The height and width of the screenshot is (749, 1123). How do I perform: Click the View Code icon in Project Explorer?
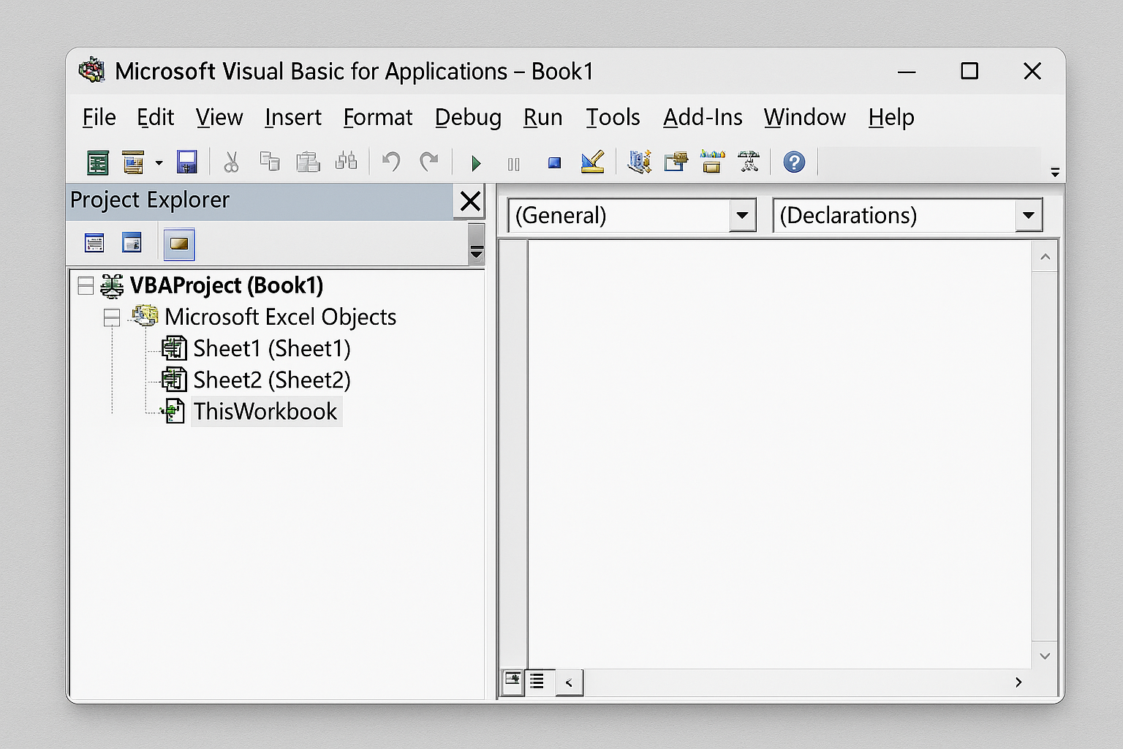coord(94,243)
